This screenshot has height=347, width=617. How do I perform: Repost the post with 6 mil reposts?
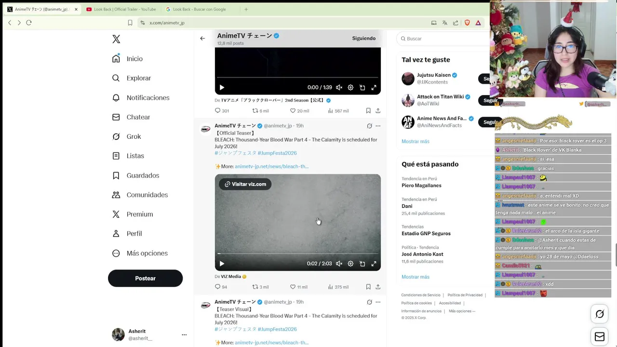[261, 111]
